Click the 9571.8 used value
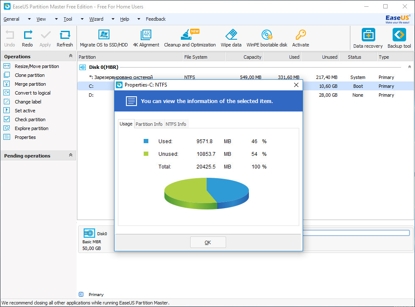415x307 pixels. [x=204, y=141]
